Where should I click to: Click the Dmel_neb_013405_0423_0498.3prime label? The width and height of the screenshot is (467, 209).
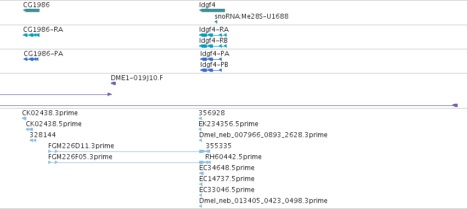pos(263,201)
